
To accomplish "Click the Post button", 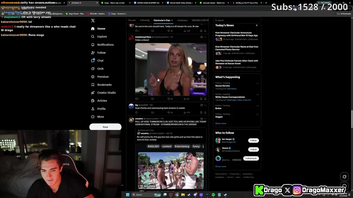I will coord(105,127).
